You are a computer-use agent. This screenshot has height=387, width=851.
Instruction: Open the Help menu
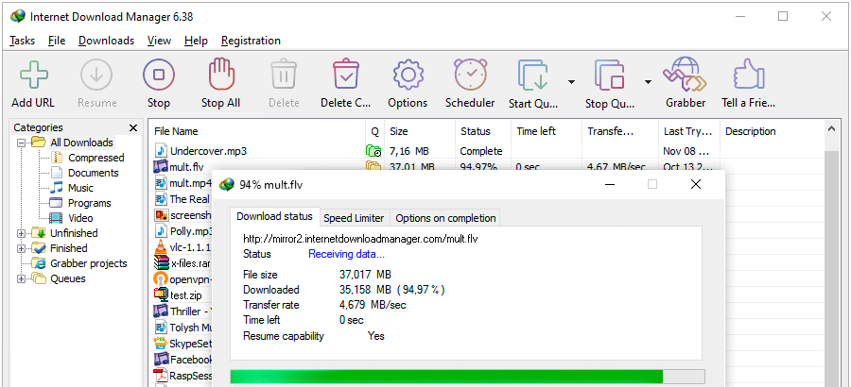point(196,41)
